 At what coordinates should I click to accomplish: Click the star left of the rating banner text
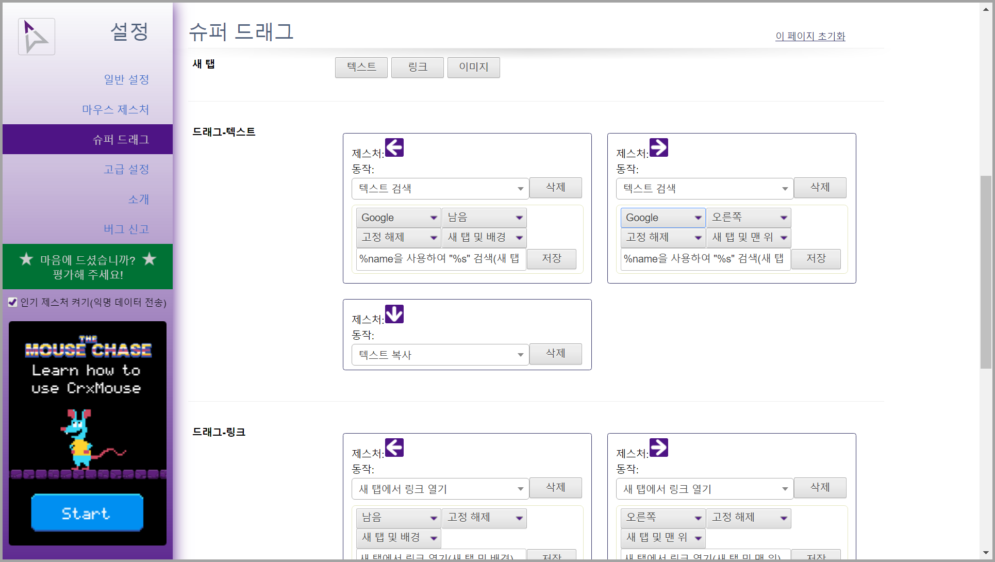click(x=26, y=259)
